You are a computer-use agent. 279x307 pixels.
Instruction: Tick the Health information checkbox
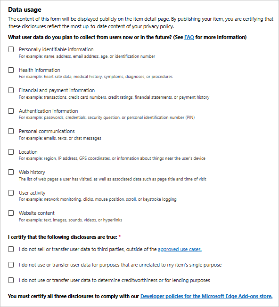11,70
